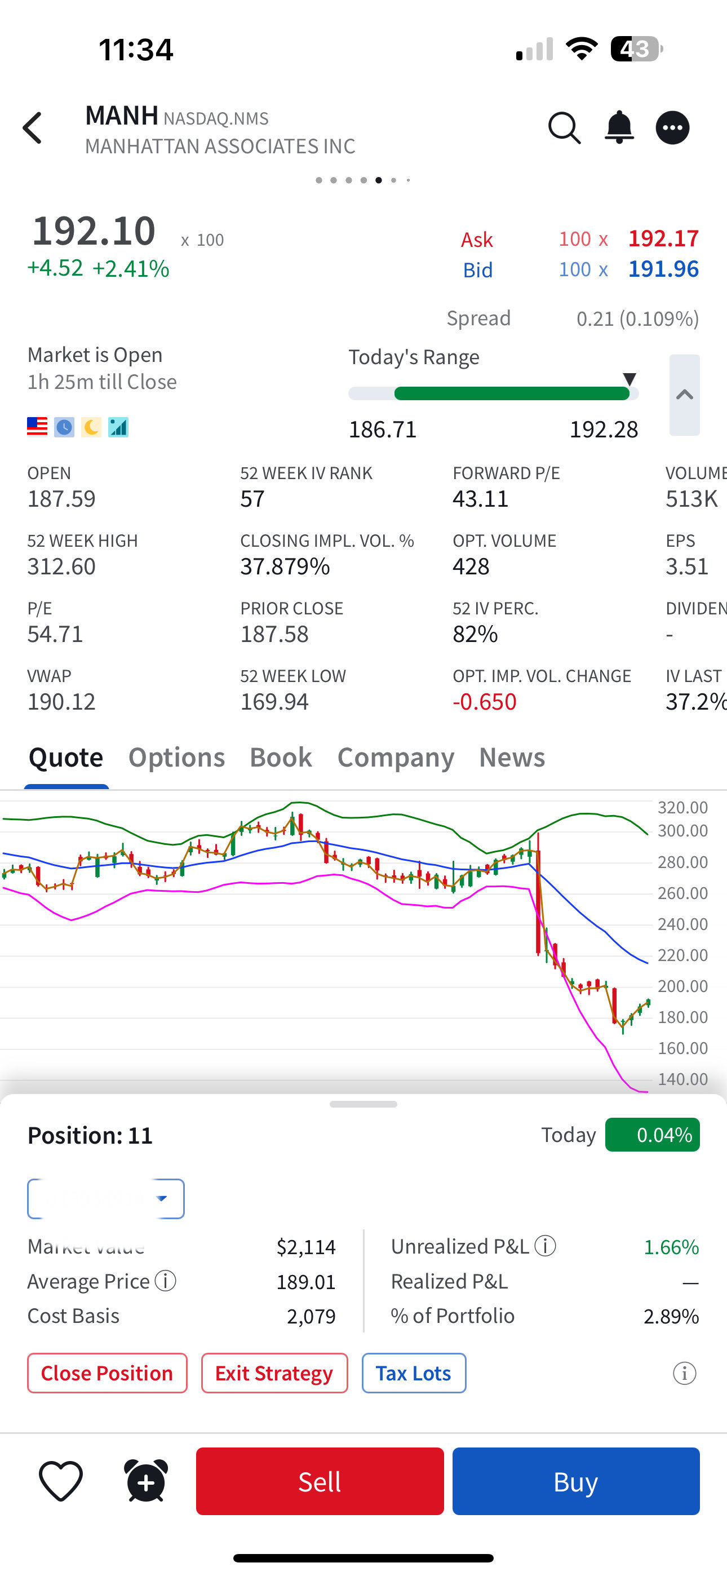This screenshot has height=1576, width=727.
Task: Collapse the quote details with the chevron
Action: pos(684,395)
